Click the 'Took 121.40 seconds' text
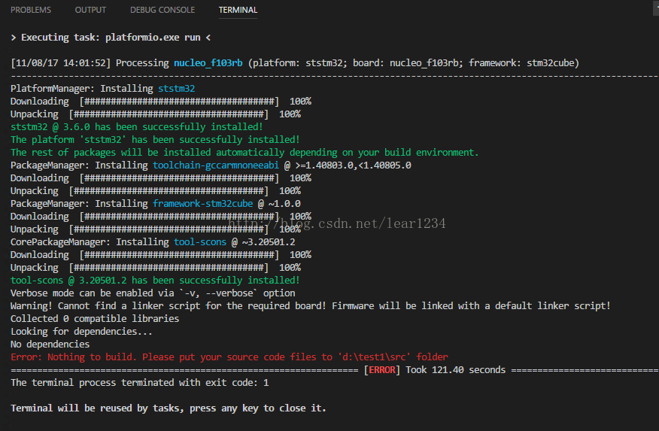The image size is (659, 431). (x=456, y=370)
